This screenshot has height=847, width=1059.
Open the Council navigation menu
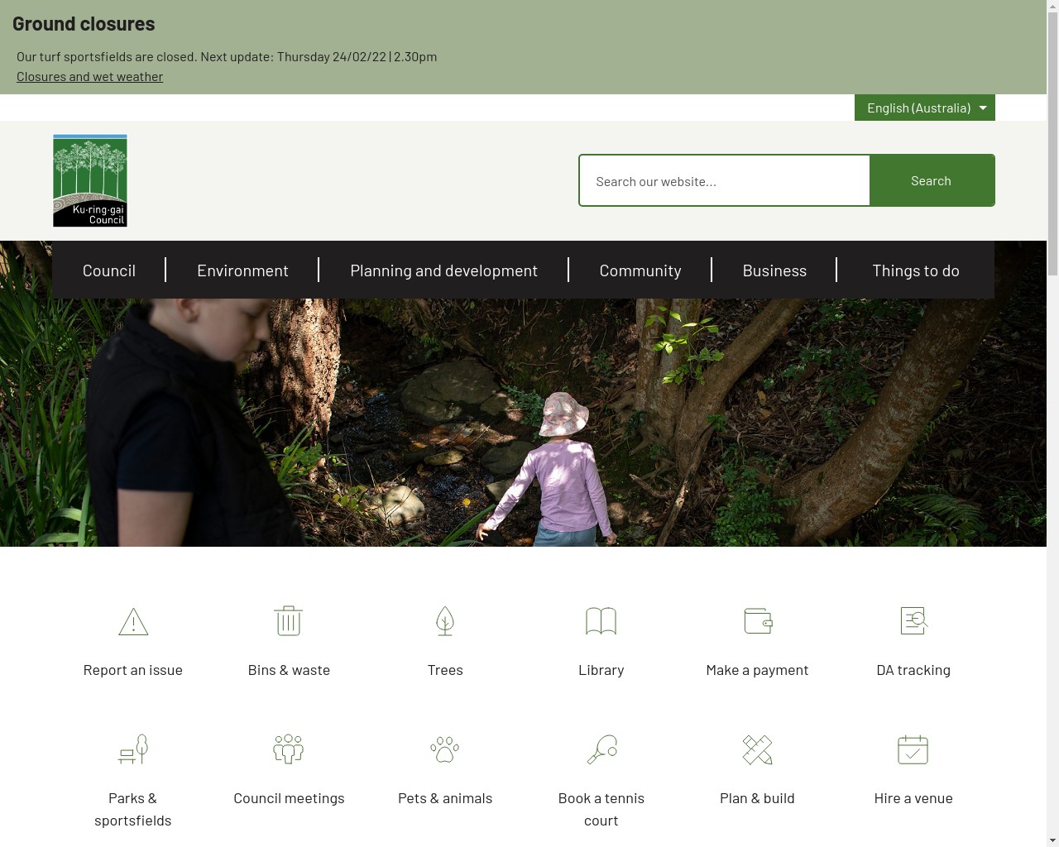(109, 270)
